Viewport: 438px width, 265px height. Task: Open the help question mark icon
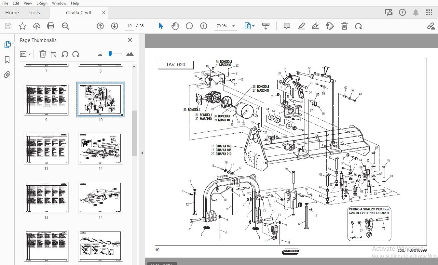click(x=402, y=12)
